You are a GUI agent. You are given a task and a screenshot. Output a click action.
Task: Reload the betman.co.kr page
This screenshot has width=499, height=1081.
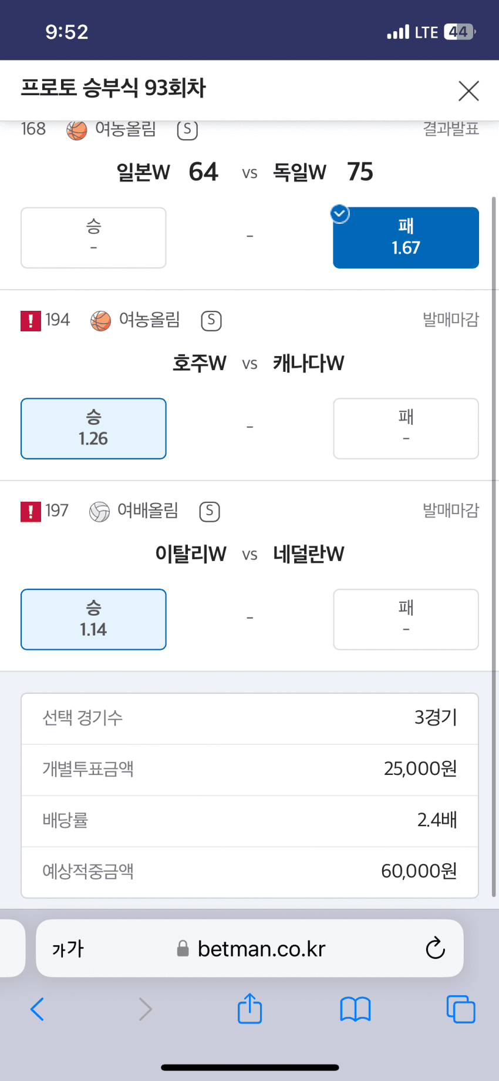coord(435,948)
